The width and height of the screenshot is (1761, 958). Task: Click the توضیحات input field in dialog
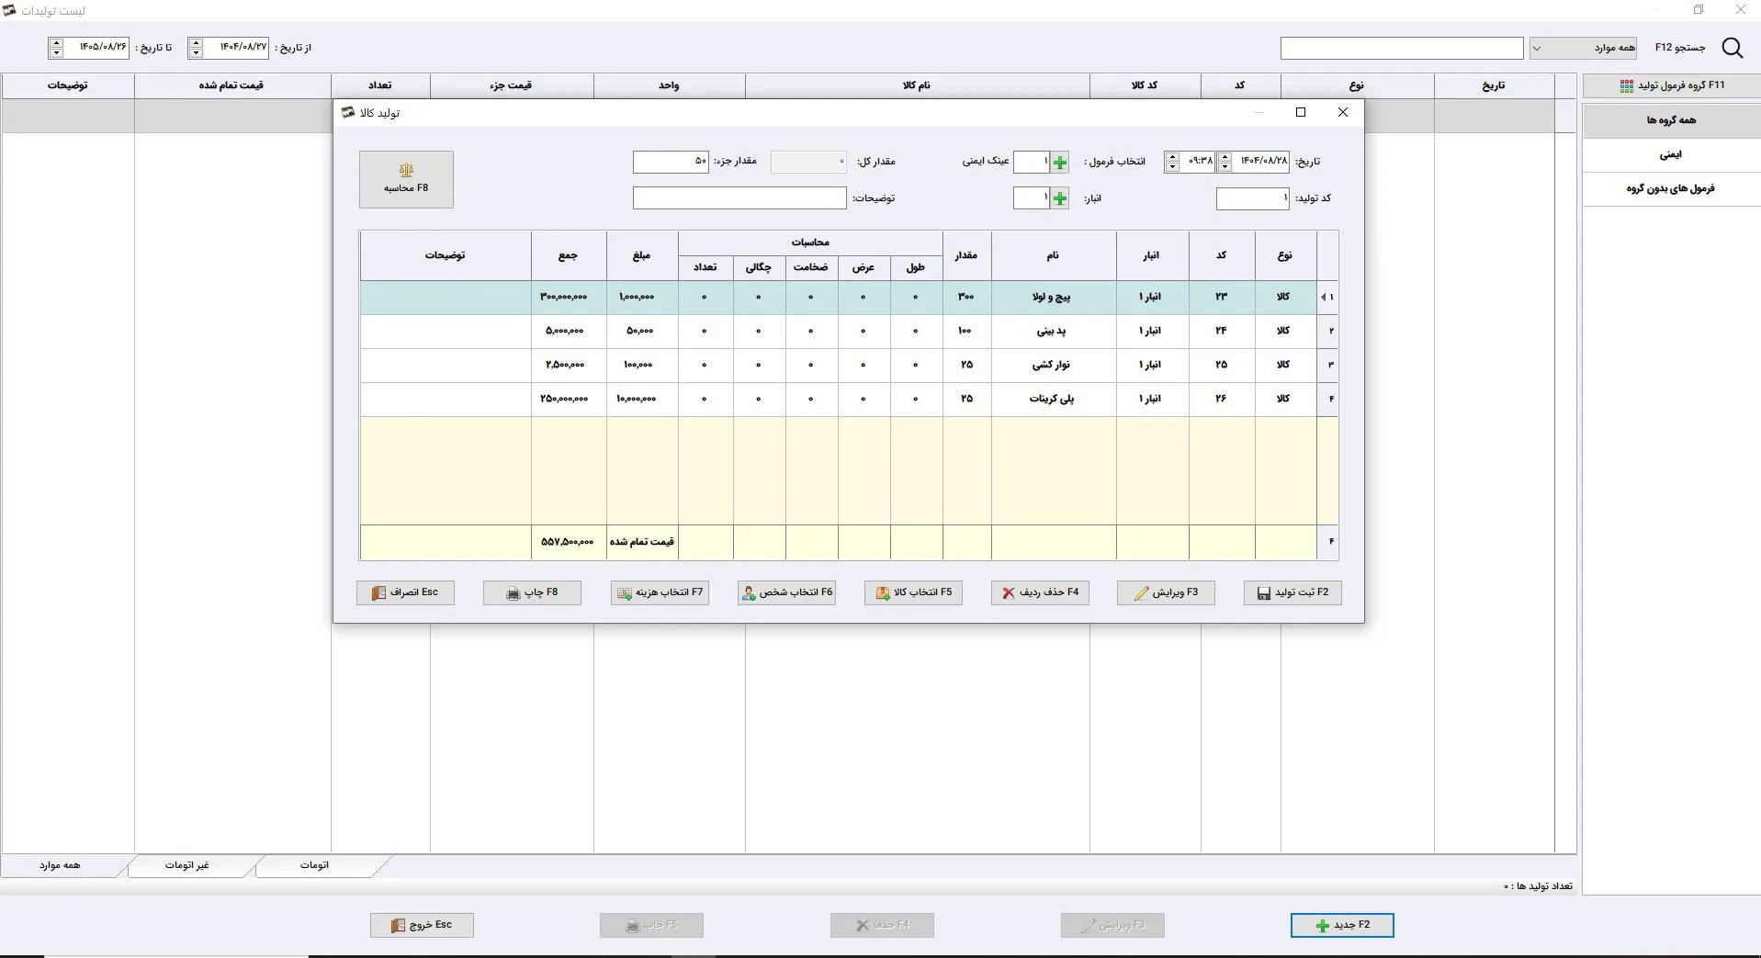pos(739,198)
